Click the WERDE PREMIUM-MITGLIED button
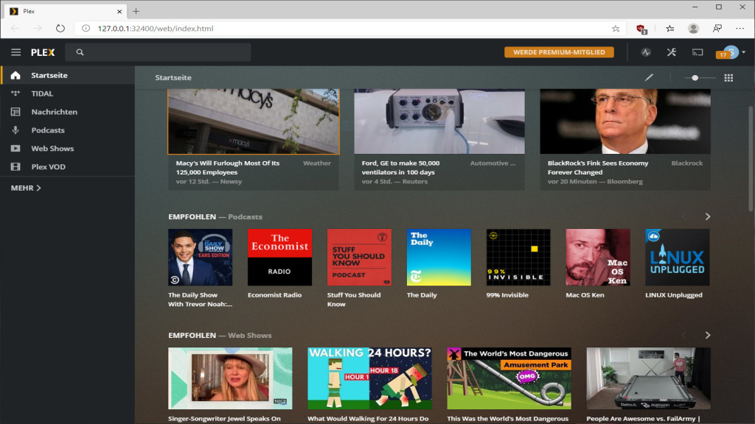 tap(559, 52)
